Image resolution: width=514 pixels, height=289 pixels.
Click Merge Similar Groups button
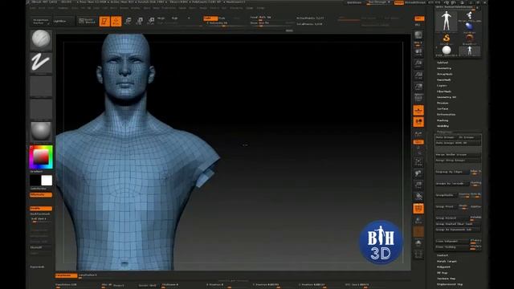click(458, 154)
